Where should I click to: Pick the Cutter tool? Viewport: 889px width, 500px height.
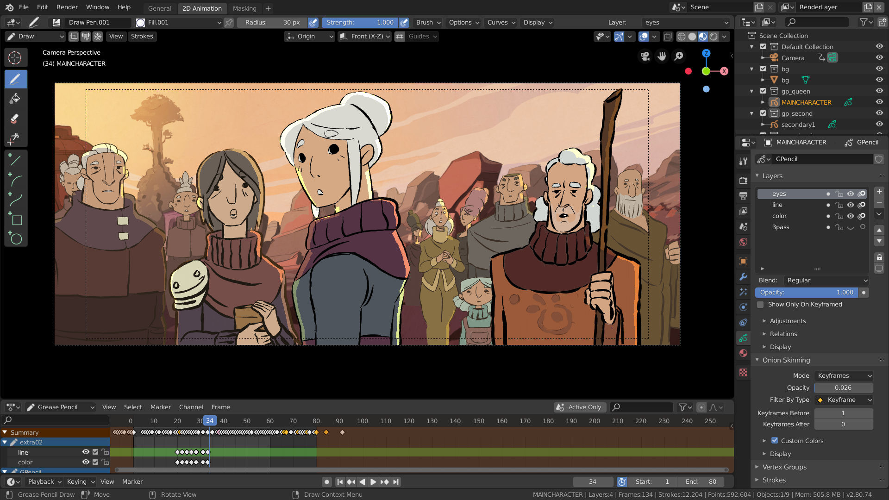tap(16, 138)
